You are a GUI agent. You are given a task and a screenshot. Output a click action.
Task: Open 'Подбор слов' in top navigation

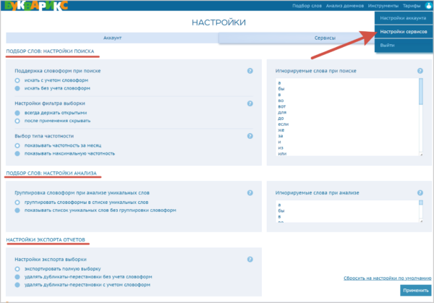pyautogui.click(x=307, y=6)
